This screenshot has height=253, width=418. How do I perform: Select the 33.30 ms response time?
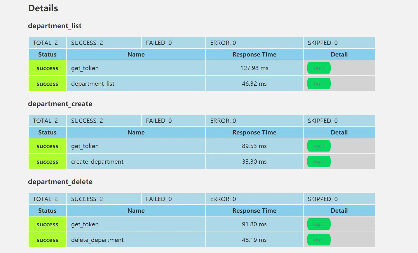click(254, 161)
